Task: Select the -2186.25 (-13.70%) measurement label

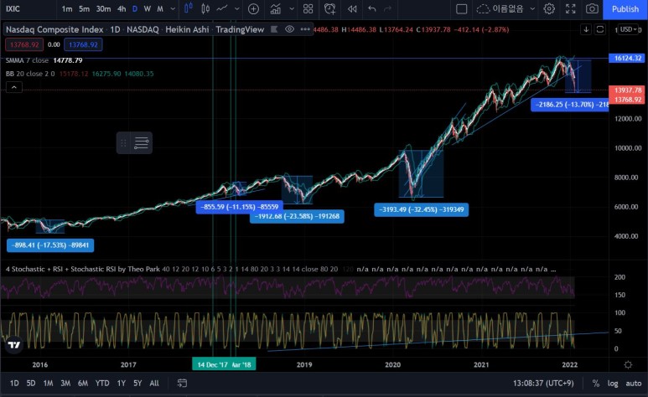Action: (x=570, y=105)
